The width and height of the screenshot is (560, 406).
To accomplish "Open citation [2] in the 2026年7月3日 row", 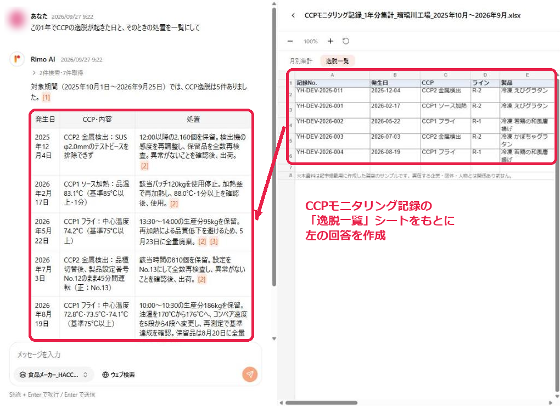I will pyautogui.click(x=202, y=279).
